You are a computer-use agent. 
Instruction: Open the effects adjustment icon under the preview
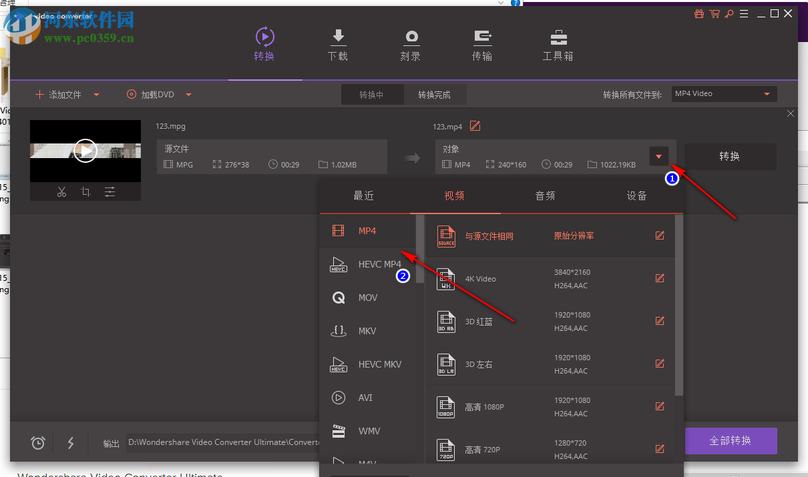(x=110, y=191)
